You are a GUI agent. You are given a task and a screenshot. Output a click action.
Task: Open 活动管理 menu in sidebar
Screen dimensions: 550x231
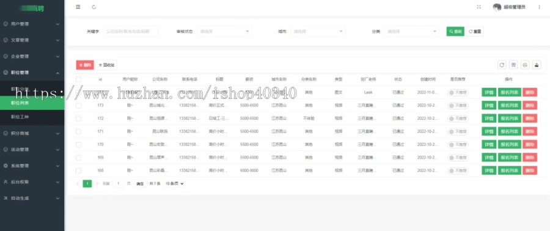(32, 149)
